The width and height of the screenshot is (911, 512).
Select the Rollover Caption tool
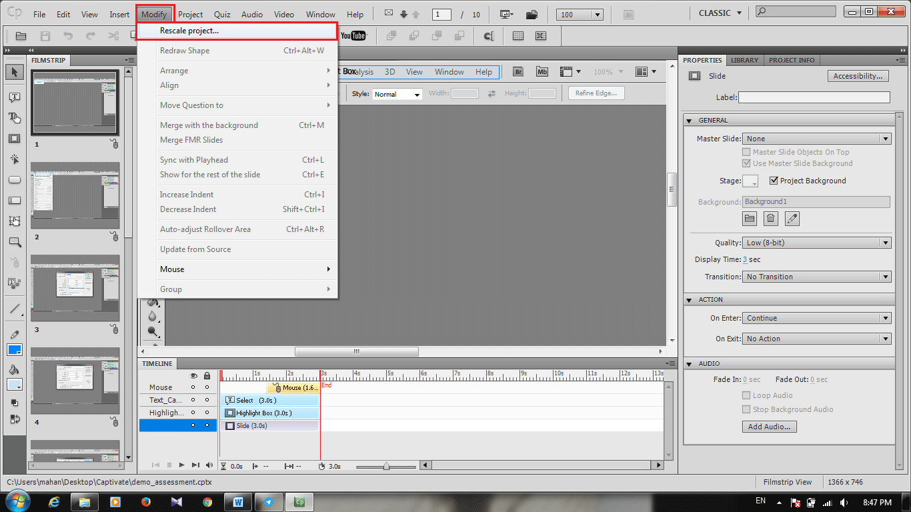[15, 118]
